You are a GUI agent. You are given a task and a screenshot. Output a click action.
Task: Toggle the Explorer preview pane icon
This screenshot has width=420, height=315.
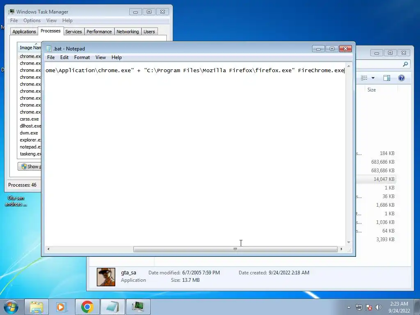tap(386, 78)
